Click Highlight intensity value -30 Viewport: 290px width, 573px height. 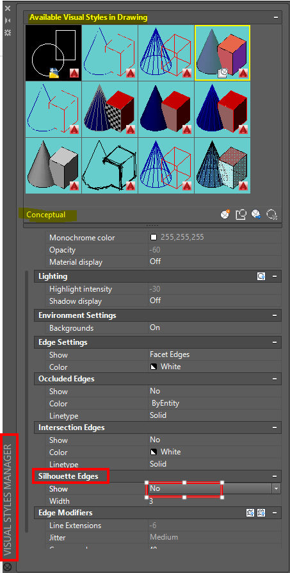(x=155, y=289)
